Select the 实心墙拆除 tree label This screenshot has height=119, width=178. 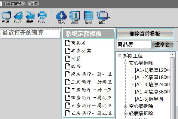(141, 63)
